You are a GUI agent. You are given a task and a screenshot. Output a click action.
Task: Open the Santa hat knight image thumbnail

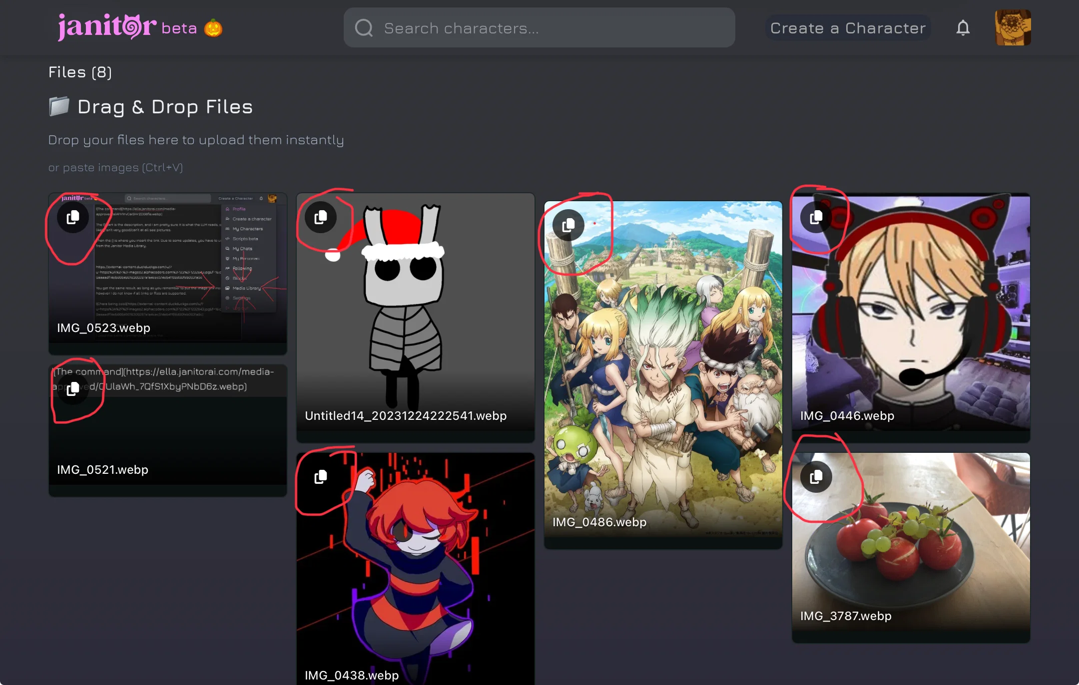coord(416,318)
